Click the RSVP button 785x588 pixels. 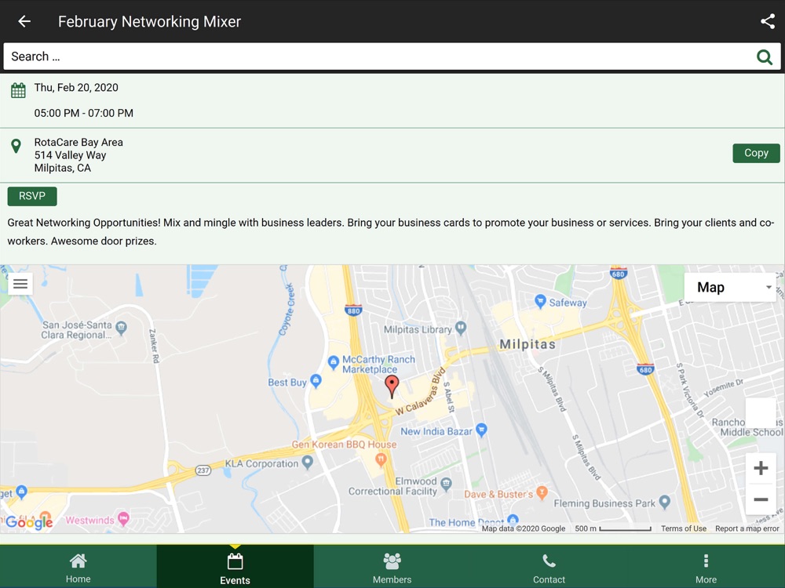(32, 196)
